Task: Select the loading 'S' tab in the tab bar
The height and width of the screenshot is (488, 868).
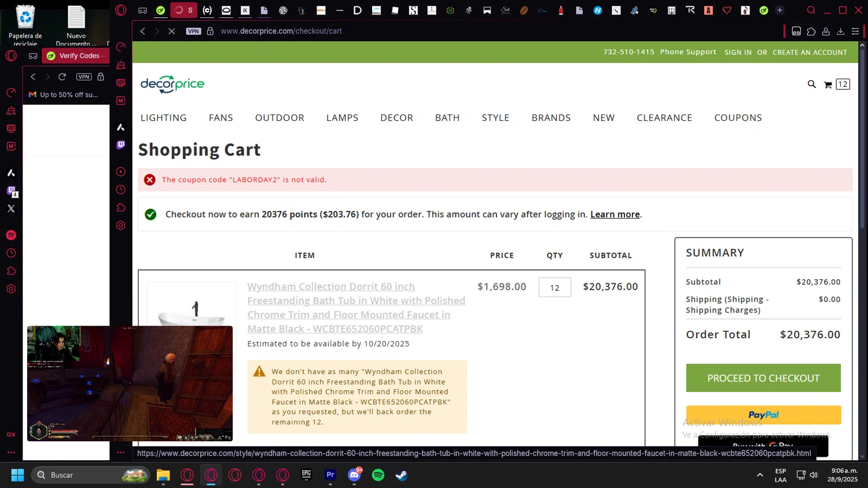Action: click(x=183, y=10)
